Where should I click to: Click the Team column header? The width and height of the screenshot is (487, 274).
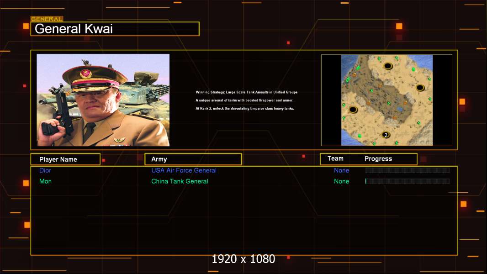click(x=335, y=158)
